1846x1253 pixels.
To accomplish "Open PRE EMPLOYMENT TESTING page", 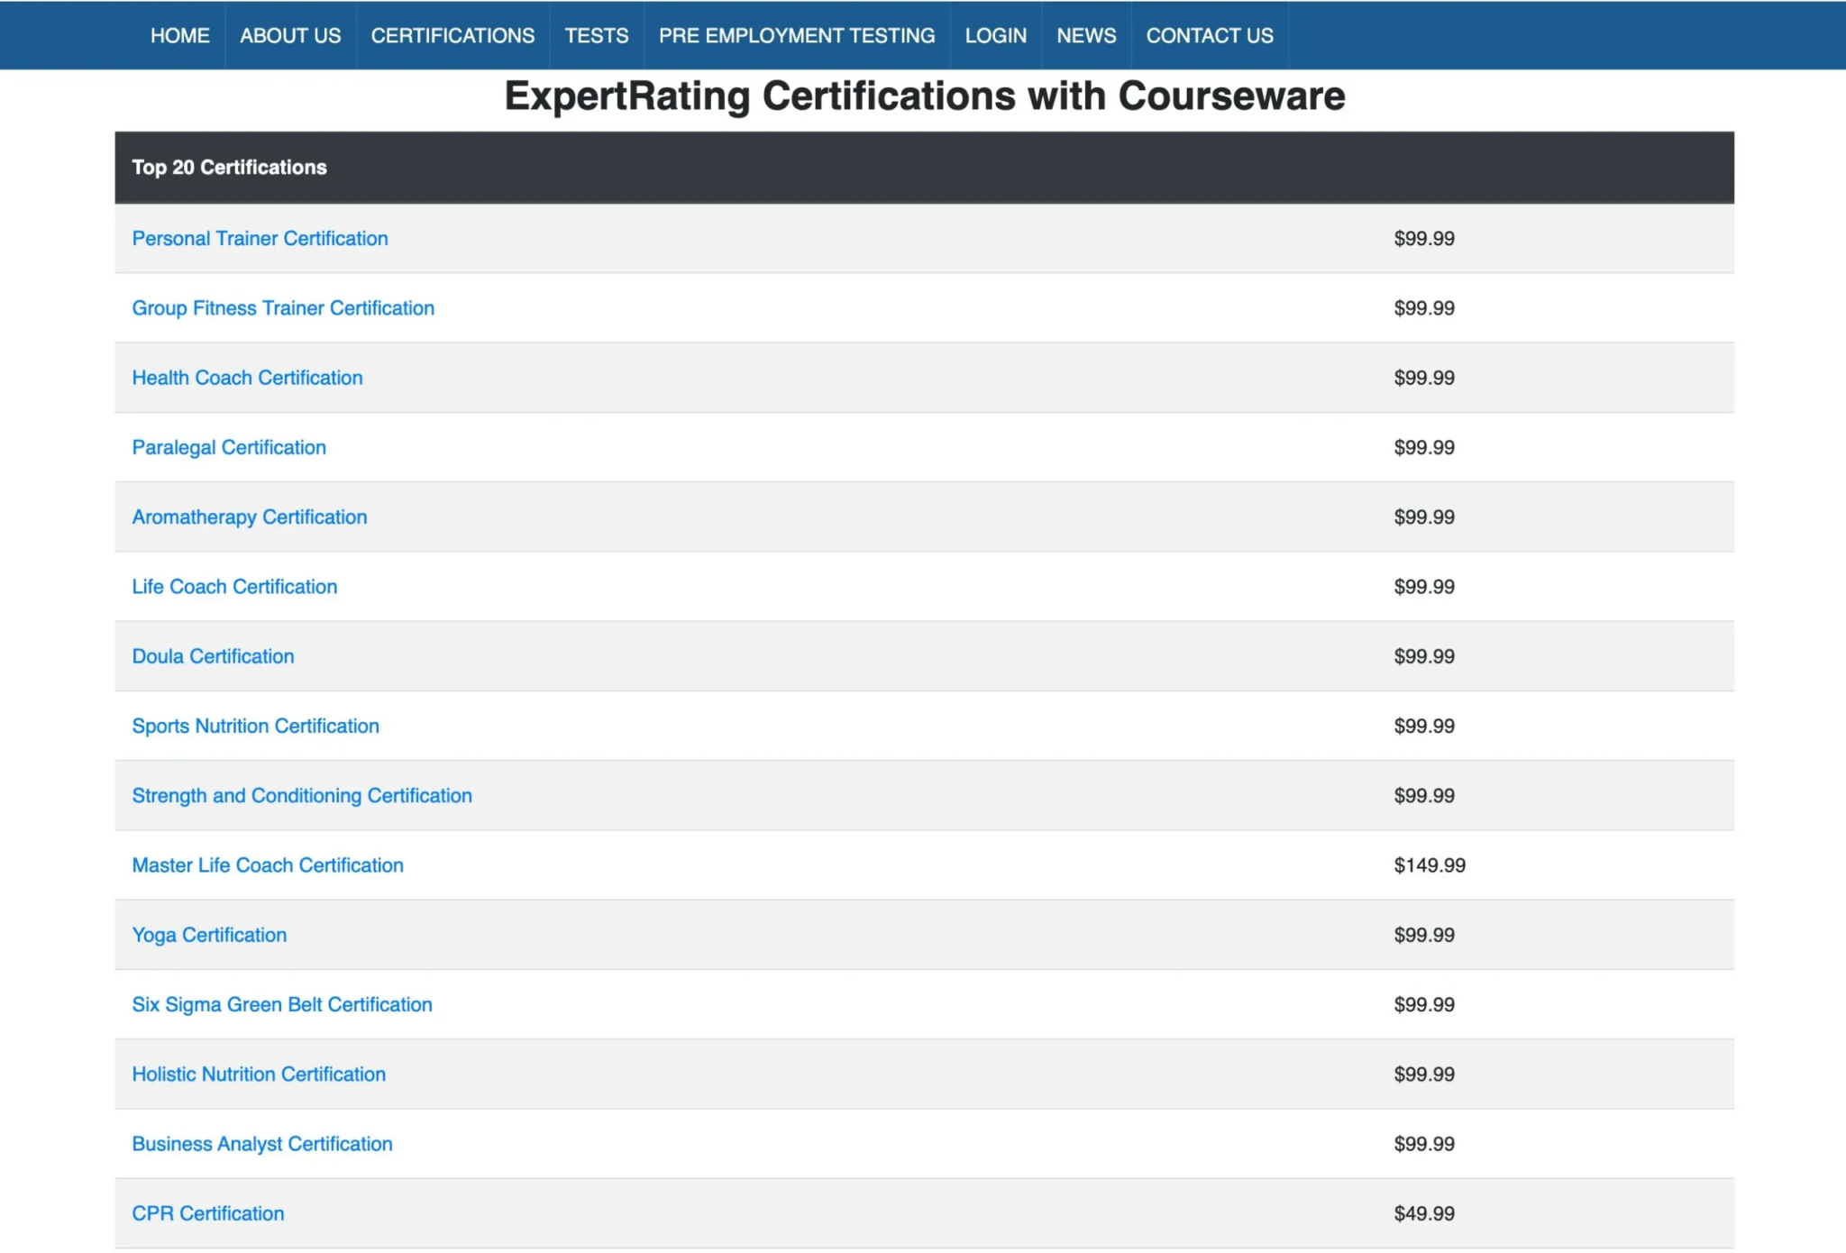I will pyautogui.click(x=797, y=35).
